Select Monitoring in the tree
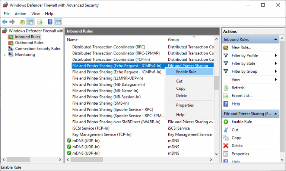The width and height of the screenshot is (286, 171). 25,54
